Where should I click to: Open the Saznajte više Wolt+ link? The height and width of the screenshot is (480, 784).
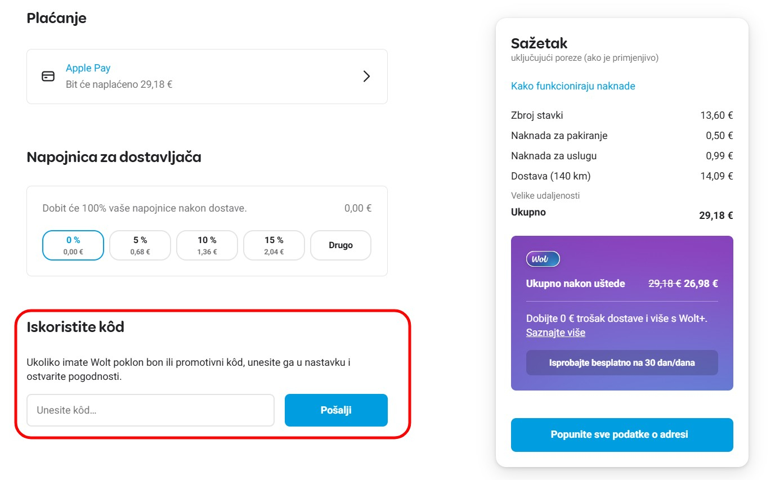point(555,333)
